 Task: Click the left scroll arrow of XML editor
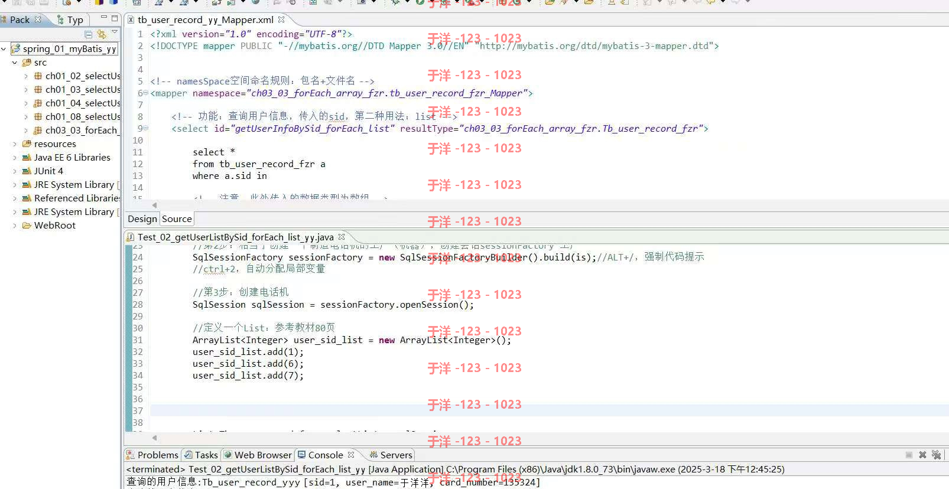(x=155, y=206)
